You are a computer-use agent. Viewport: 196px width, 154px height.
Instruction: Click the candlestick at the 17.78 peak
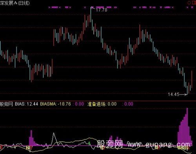tap(91, 15)
